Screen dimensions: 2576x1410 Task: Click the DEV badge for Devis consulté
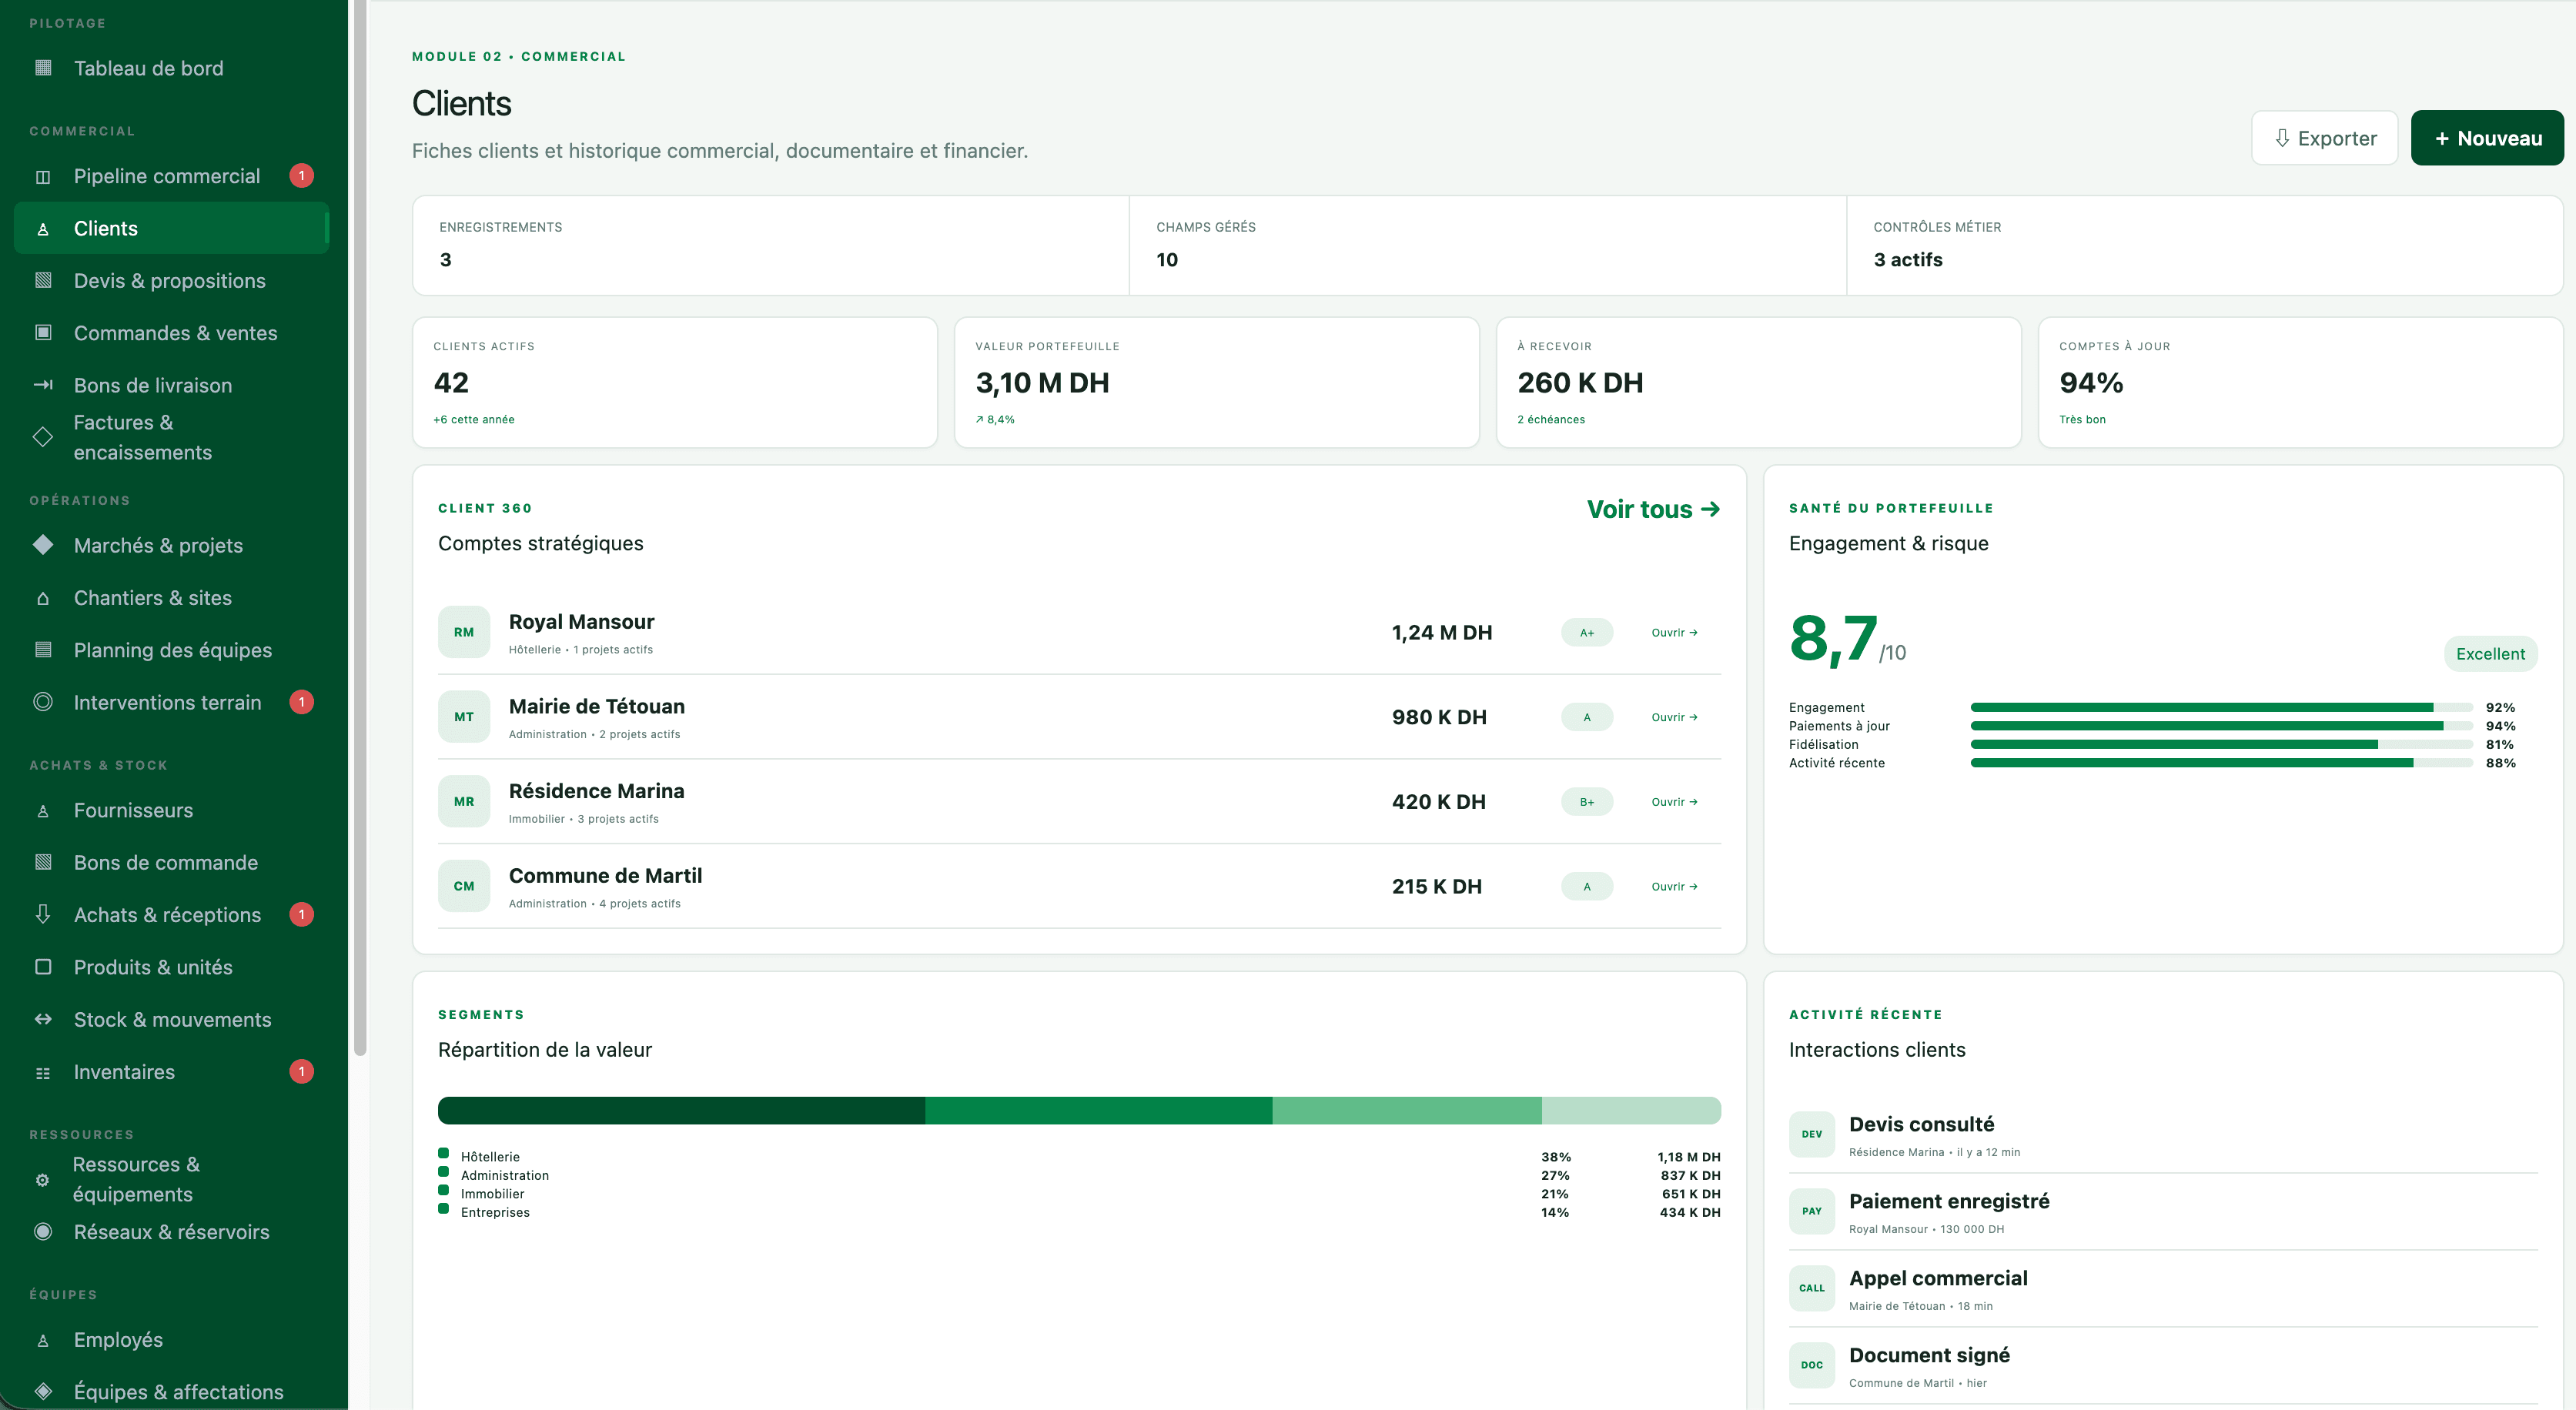pos(1812,1134)
